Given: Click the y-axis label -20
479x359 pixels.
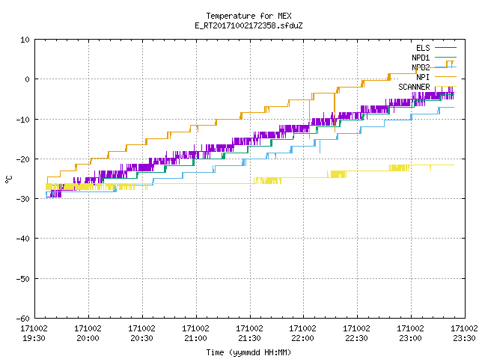Looking at the screenshot, I should point(23,159).
